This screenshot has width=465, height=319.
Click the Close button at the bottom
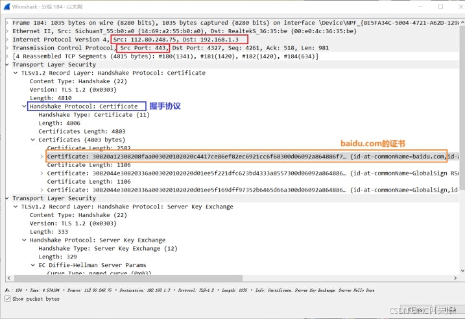pos(415,309)
